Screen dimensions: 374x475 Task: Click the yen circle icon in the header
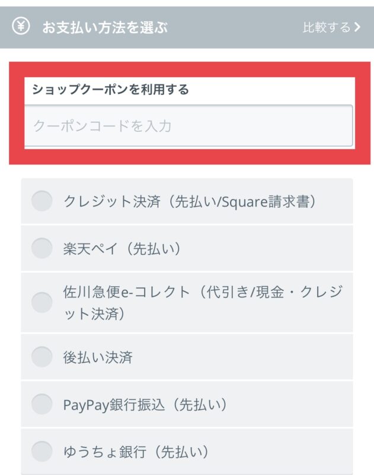21,26
